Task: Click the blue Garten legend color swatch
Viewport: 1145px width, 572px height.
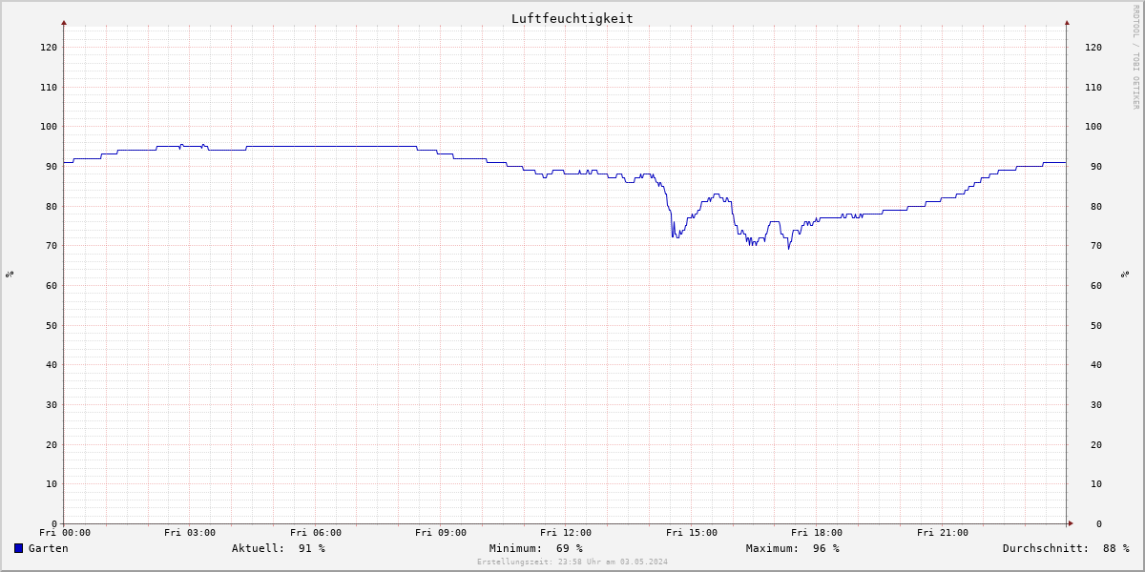Action: coord(18,548)
